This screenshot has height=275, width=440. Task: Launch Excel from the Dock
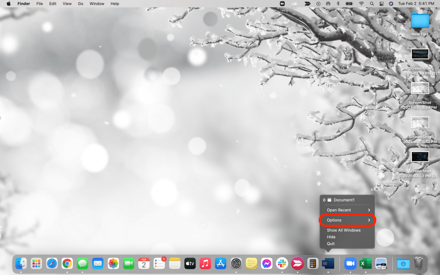[x=366, y=264]
